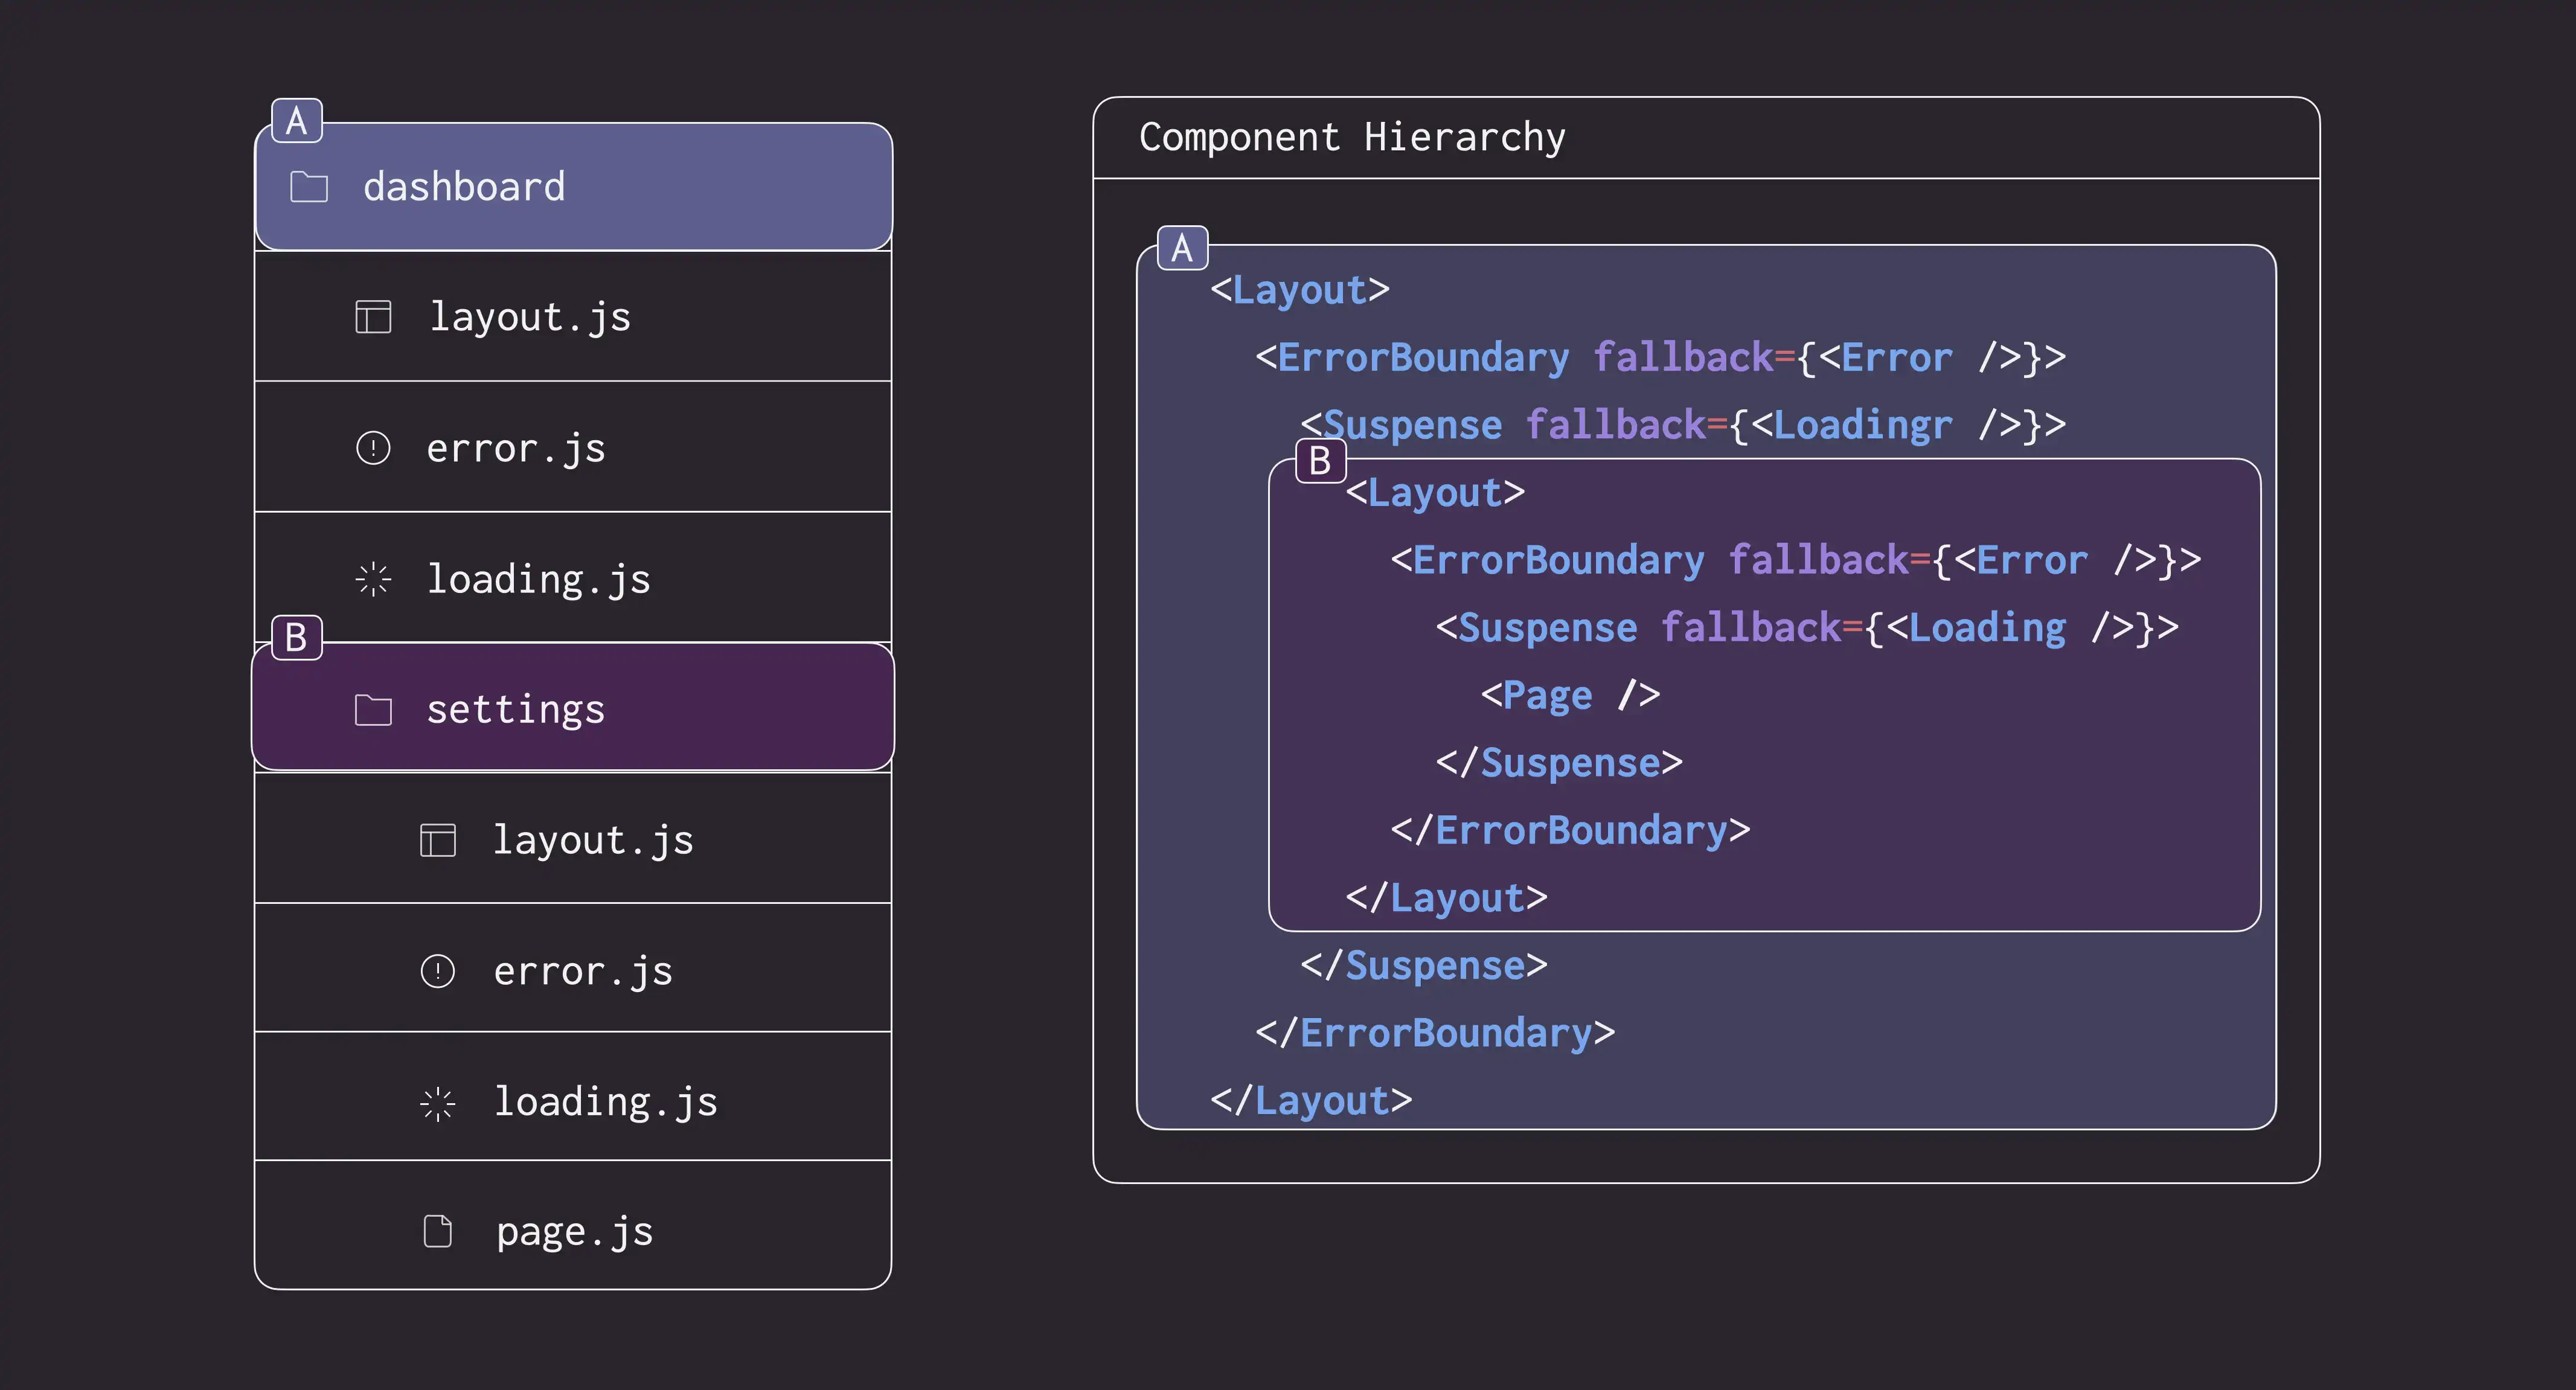Click the Suspense line with Loadingr fallback
This screenshot has width=2576, height=1390.
pyautogui.click(x=1683, y=425)
